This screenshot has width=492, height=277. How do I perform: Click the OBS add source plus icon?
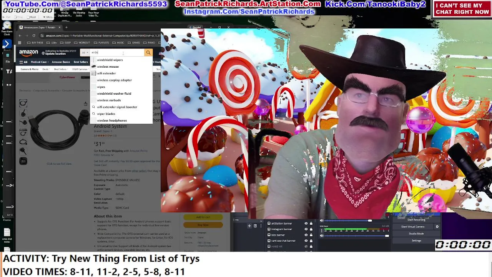click(249, 226)
